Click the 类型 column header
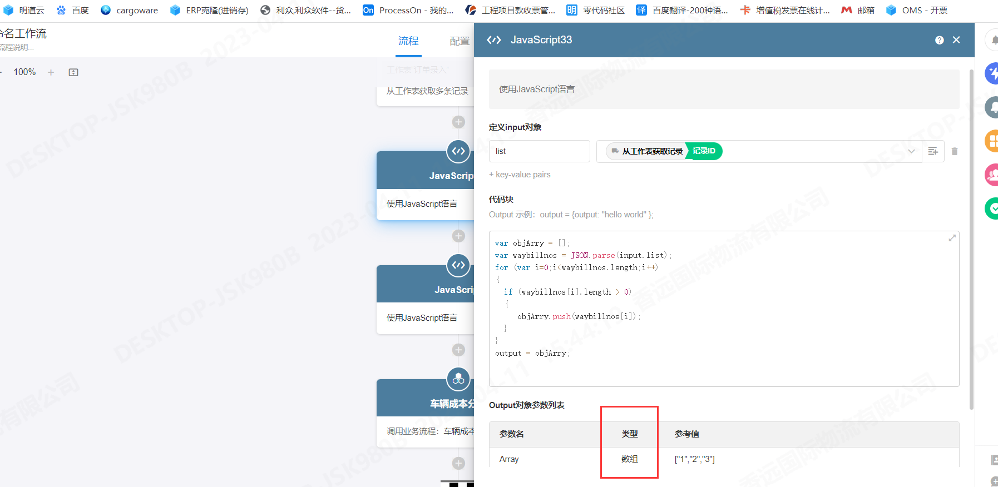Viewport: 998px width, 487px height. point(630,434)
